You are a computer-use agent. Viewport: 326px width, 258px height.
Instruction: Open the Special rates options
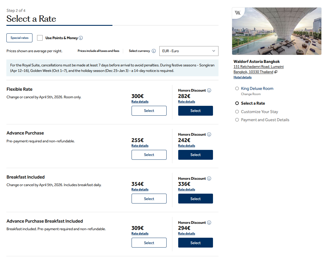(19, 38)
